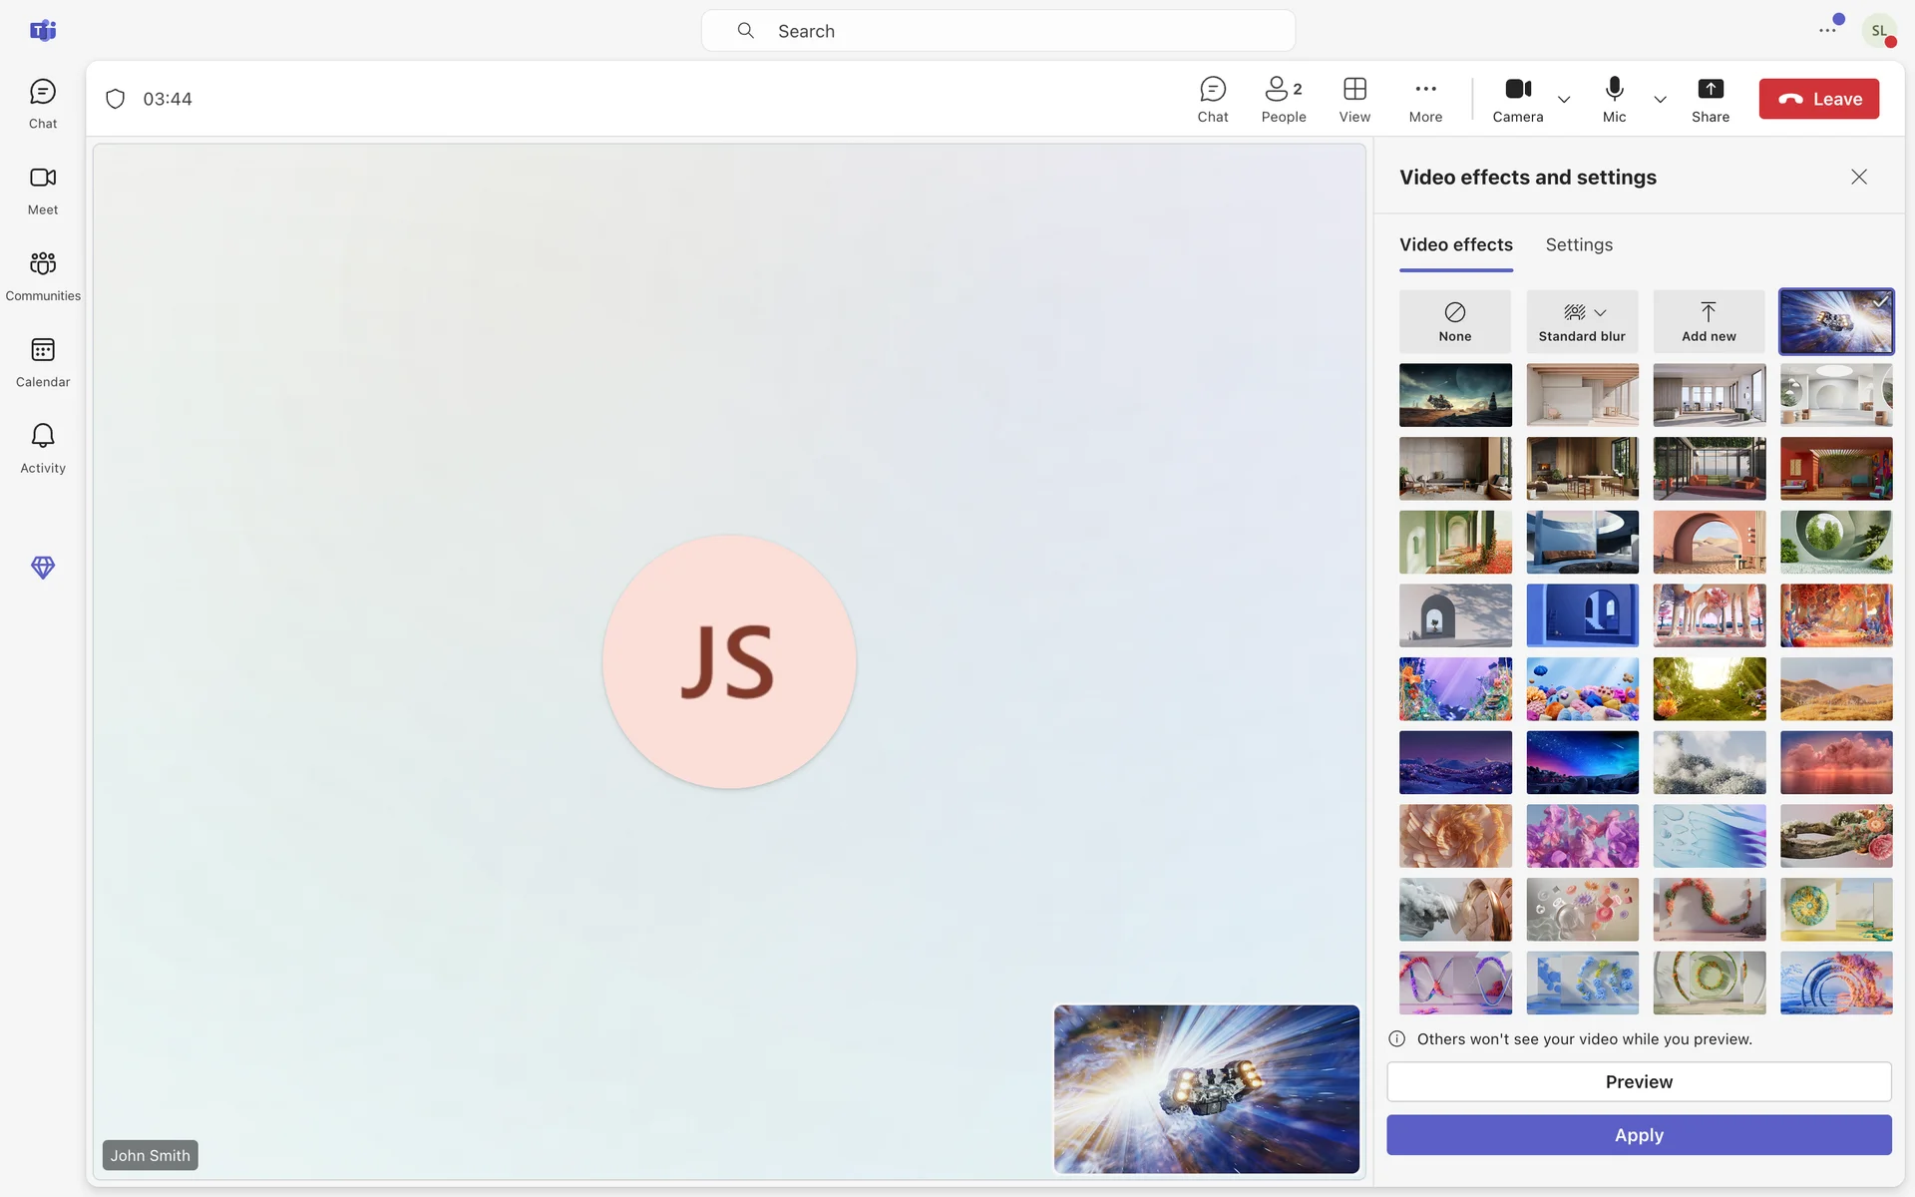Open the Activity bell feed
Screen dimensions: 1915x1197
coord(42,448)
